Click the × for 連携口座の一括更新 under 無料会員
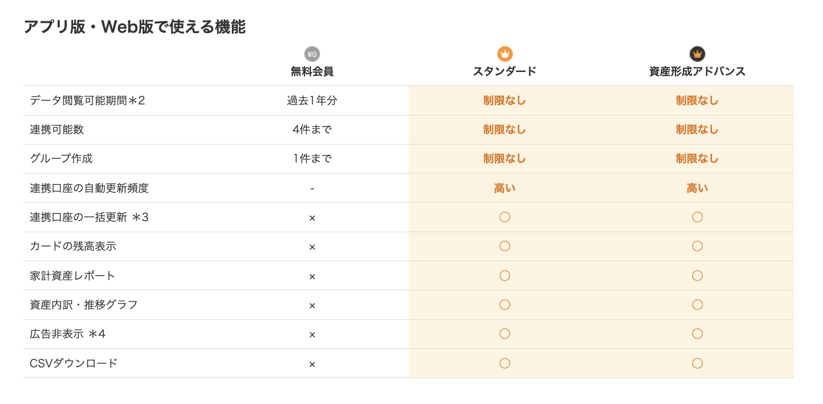 312,218
